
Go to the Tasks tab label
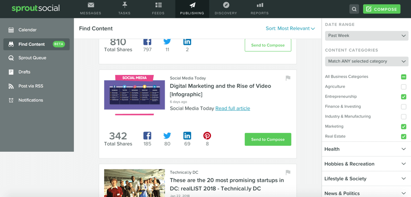point(124,13)
